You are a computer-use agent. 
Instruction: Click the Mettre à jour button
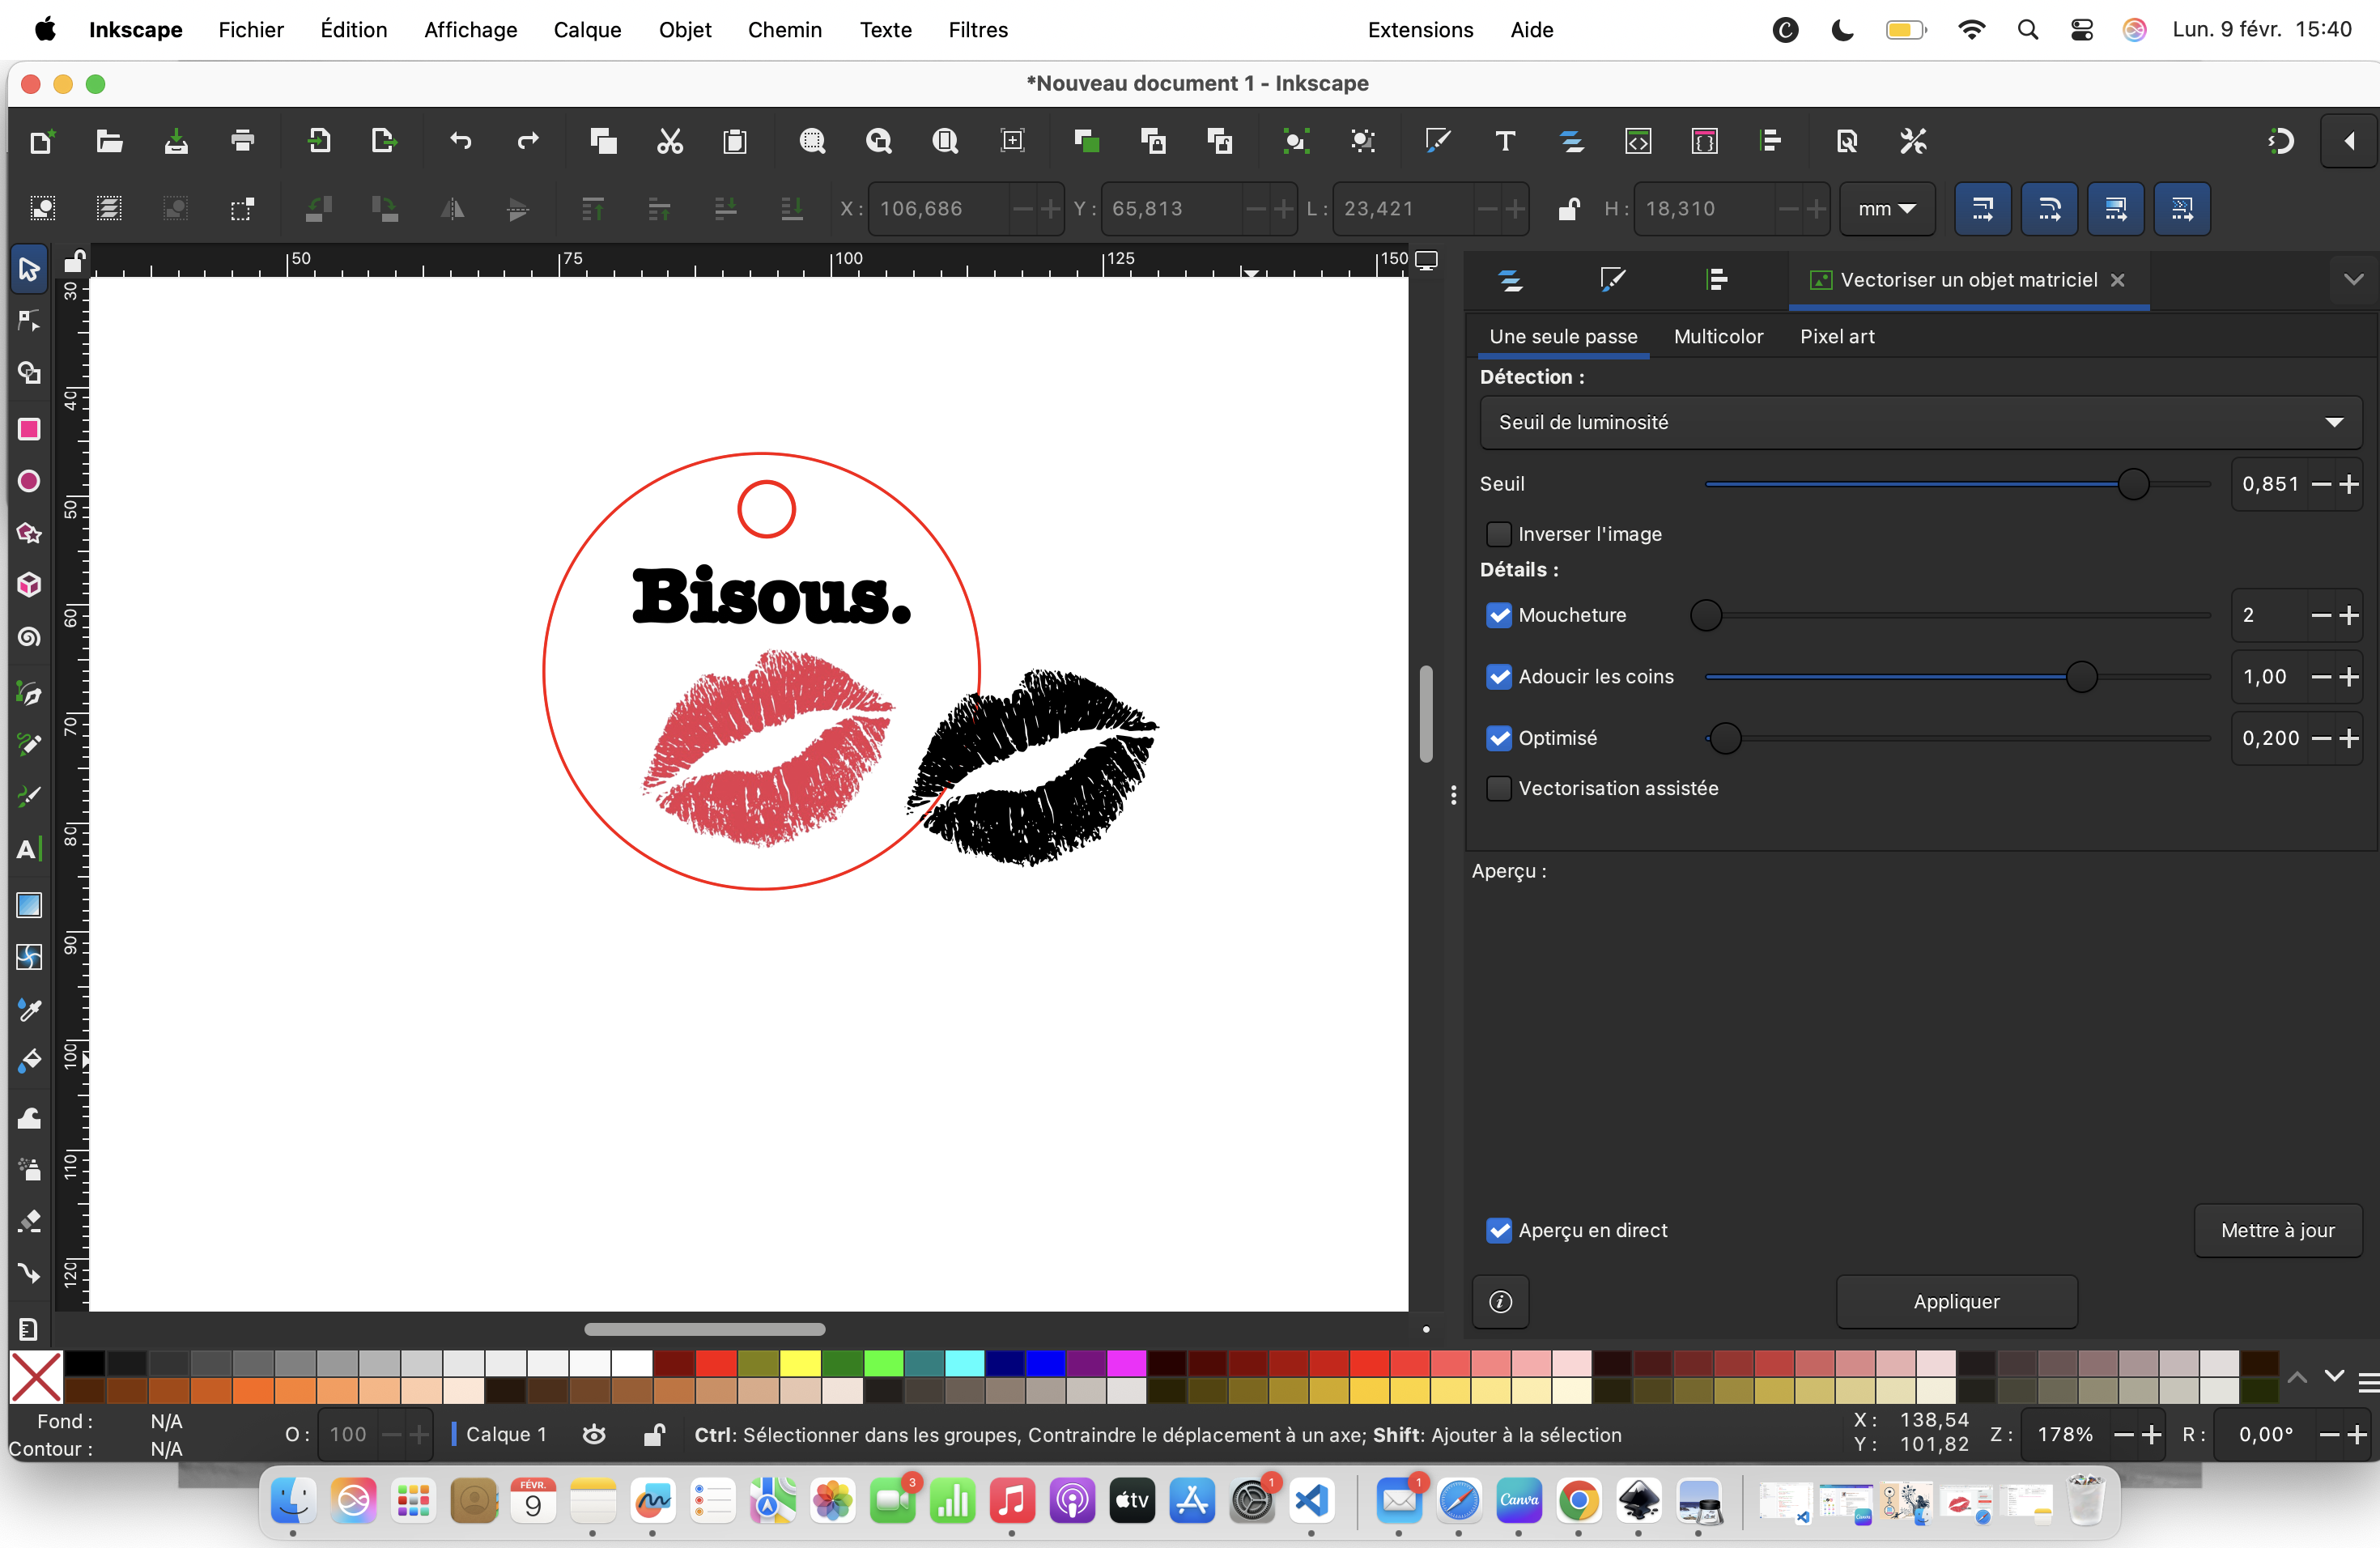click(2277, 1230)
